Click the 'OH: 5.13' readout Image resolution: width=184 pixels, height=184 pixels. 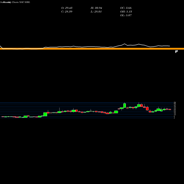(126, 11)
